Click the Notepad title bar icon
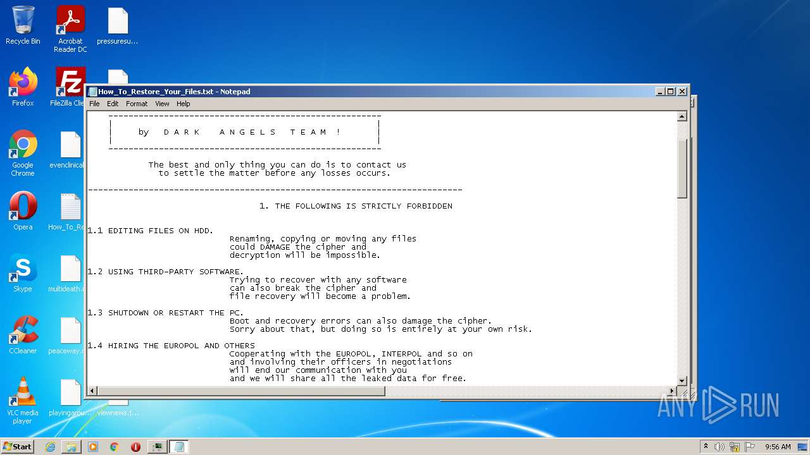Image resolution: width=810 pixels, height=455 pixels. point(92,92)
